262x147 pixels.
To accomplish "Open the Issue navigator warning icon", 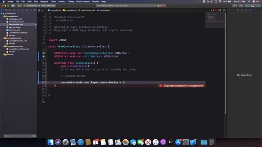I will pos(18,10).
